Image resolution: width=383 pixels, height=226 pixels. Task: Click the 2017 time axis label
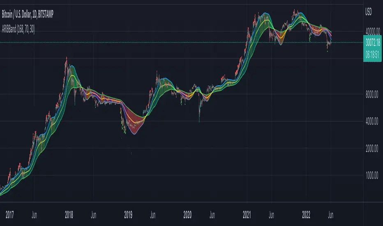coord(9,215)
